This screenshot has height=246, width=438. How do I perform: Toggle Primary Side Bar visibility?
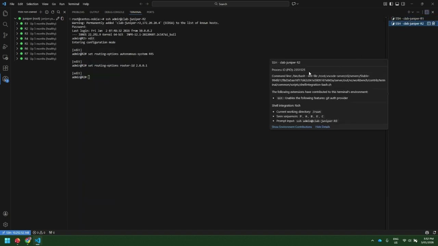click(391, 4)
